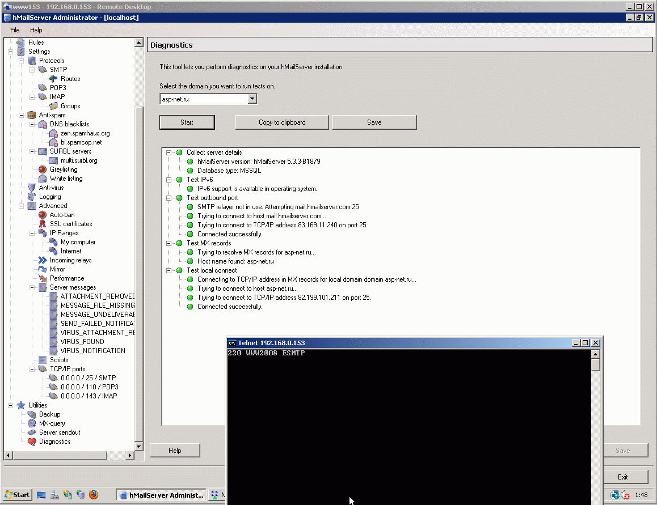Open the Anti-spam can icon
657x505 pixels.
click(31, 115)
